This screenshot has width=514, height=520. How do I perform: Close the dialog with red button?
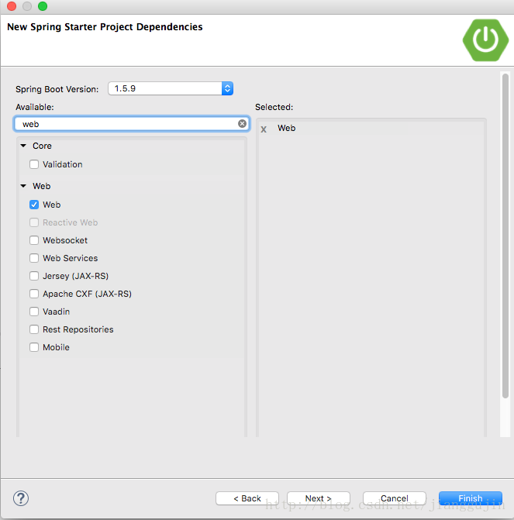(12, 6)
